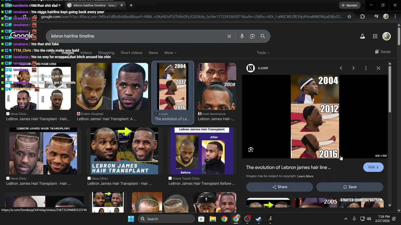
Task: Open File Explorer from the taskbar
Action: [x=213, y=219]
